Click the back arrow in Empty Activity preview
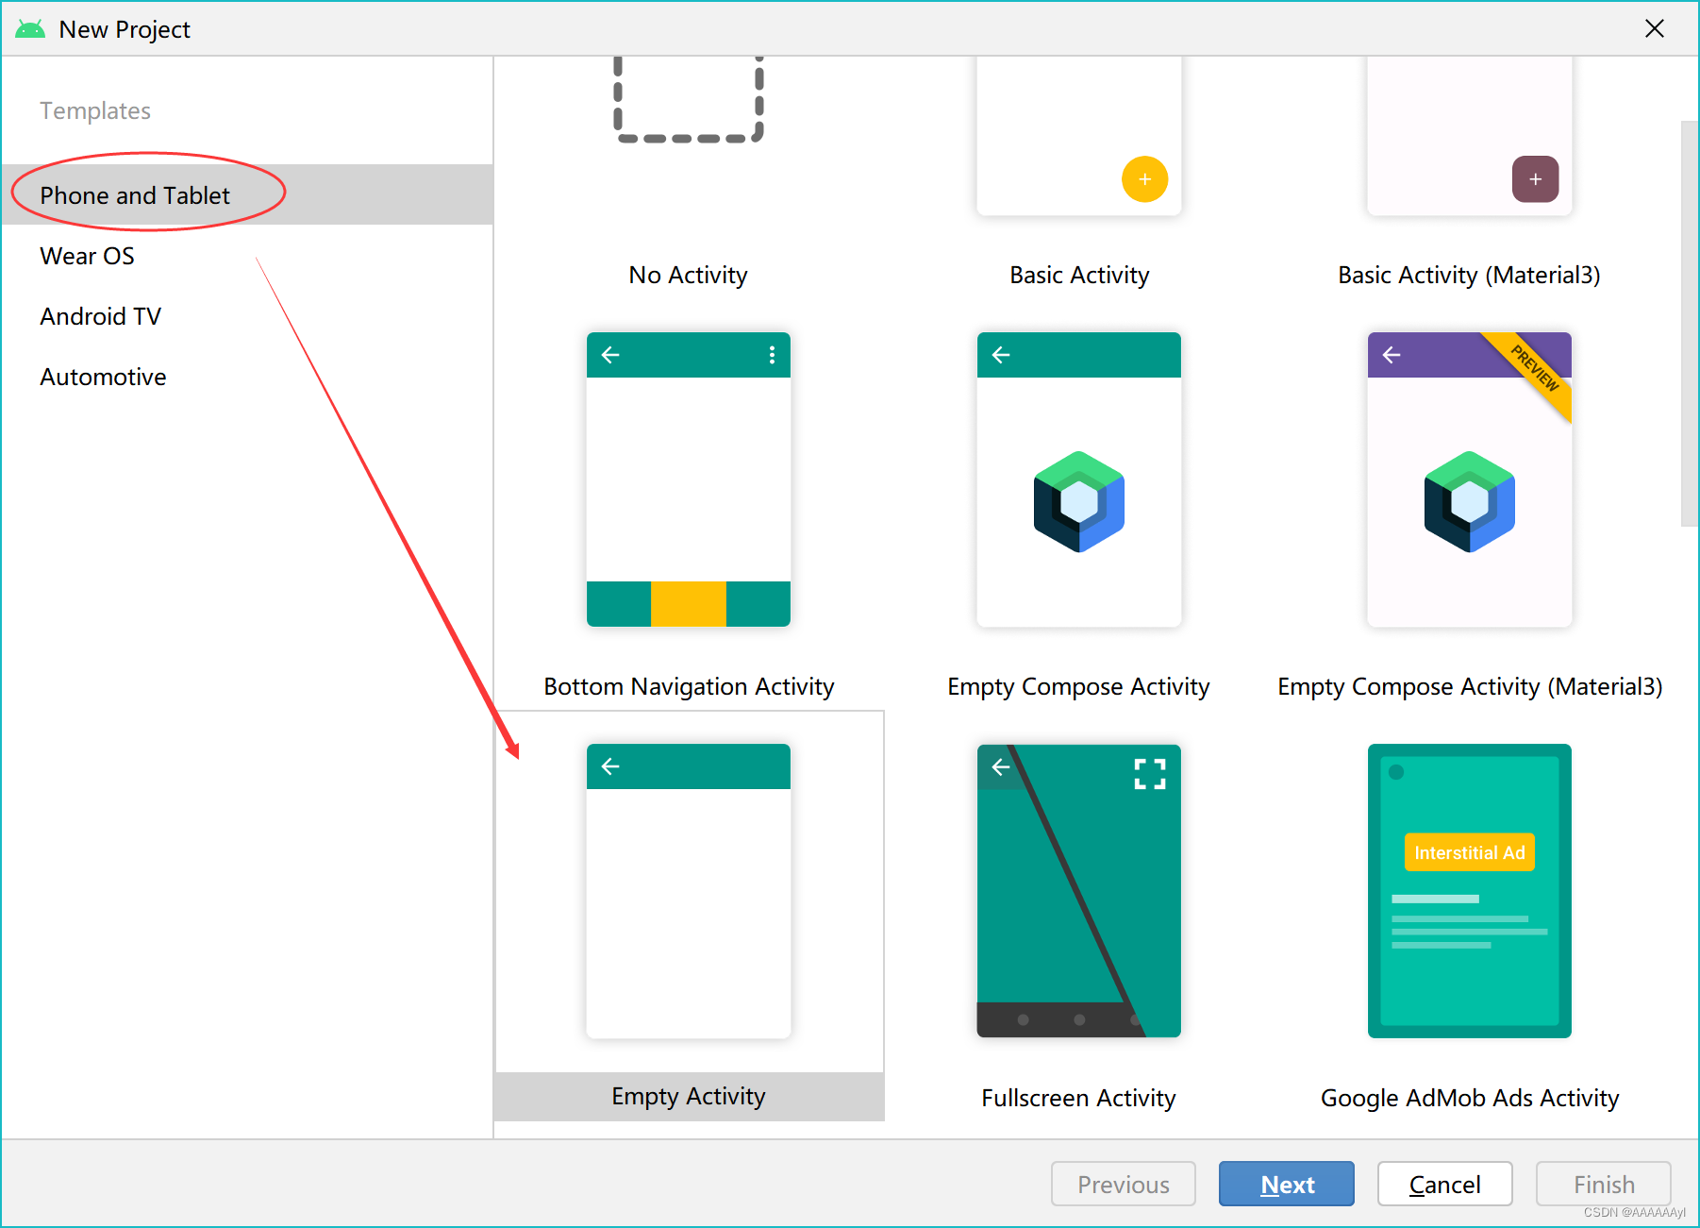This screenshot has height=1228, width=1700. point(610,766)
